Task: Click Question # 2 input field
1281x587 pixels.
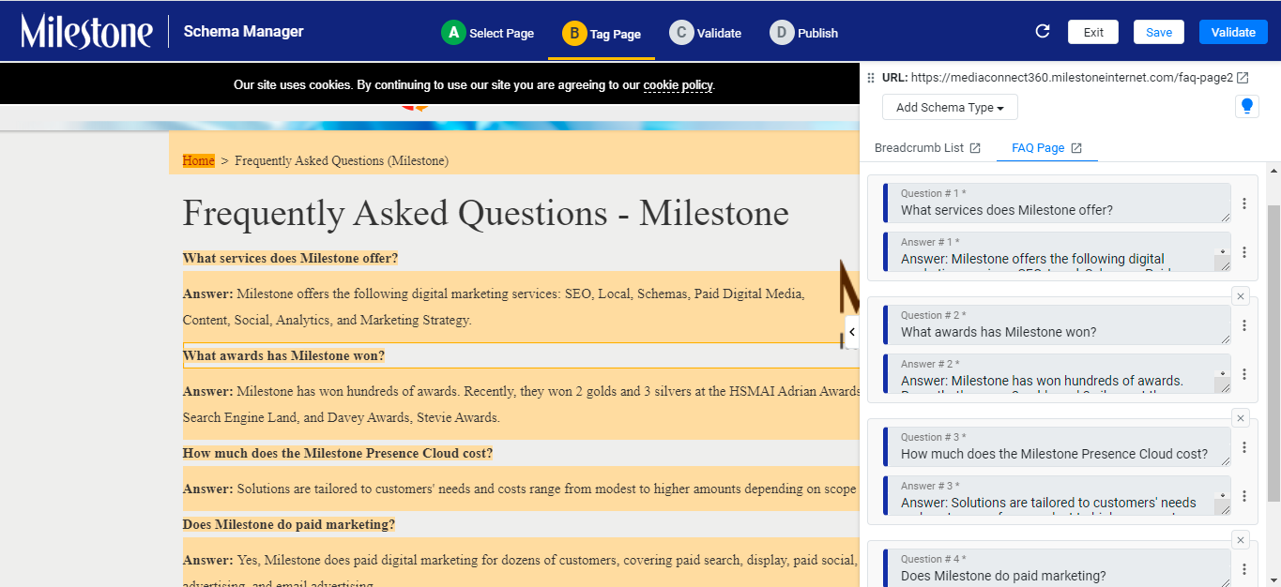Action: point(1057,324)
